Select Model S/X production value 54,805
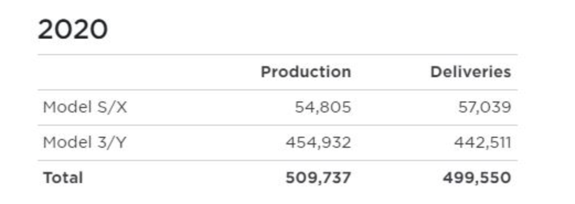 pyautogui.click(x=323, y=108)
